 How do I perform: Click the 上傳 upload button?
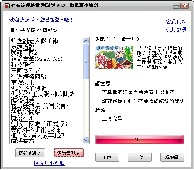(140, 157)
